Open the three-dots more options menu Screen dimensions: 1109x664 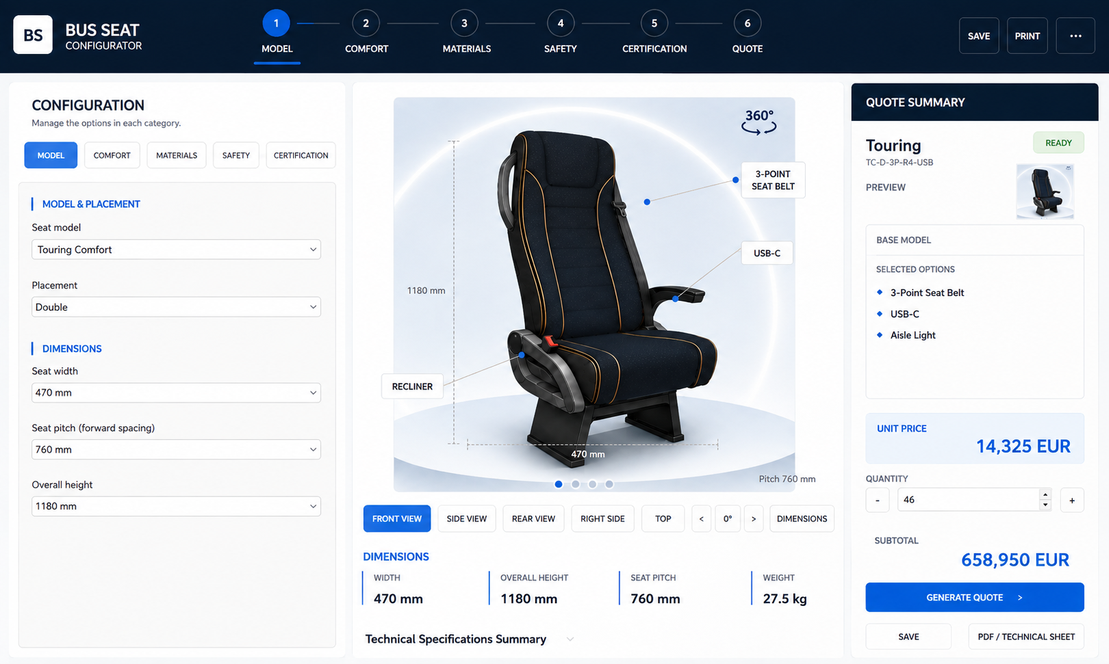(x=1075, y=36)
